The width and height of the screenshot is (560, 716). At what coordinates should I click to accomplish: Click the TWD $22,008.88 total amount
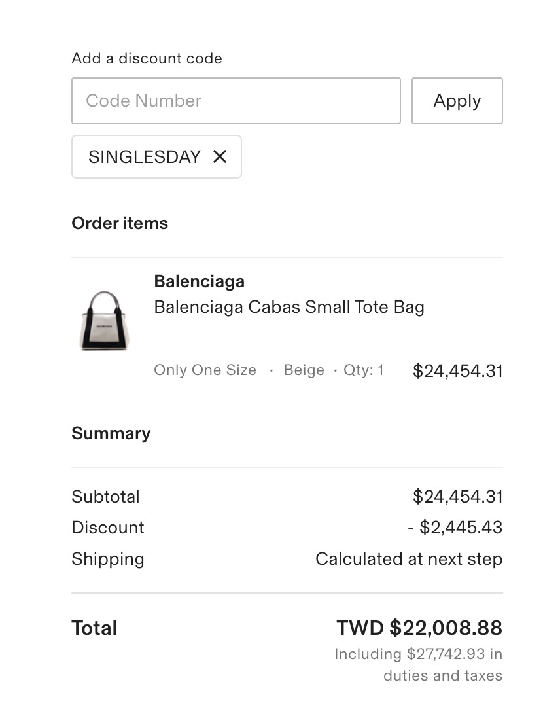click(419, 628)
